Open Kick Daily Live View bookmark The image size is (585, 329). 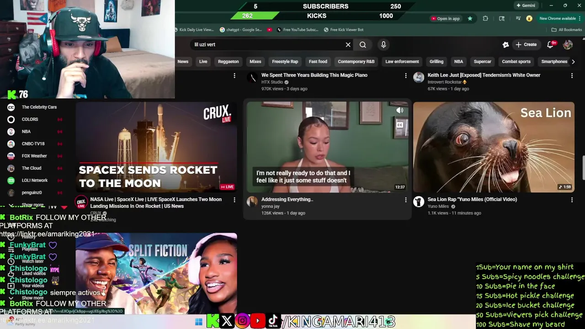click(x=194, y=30)
